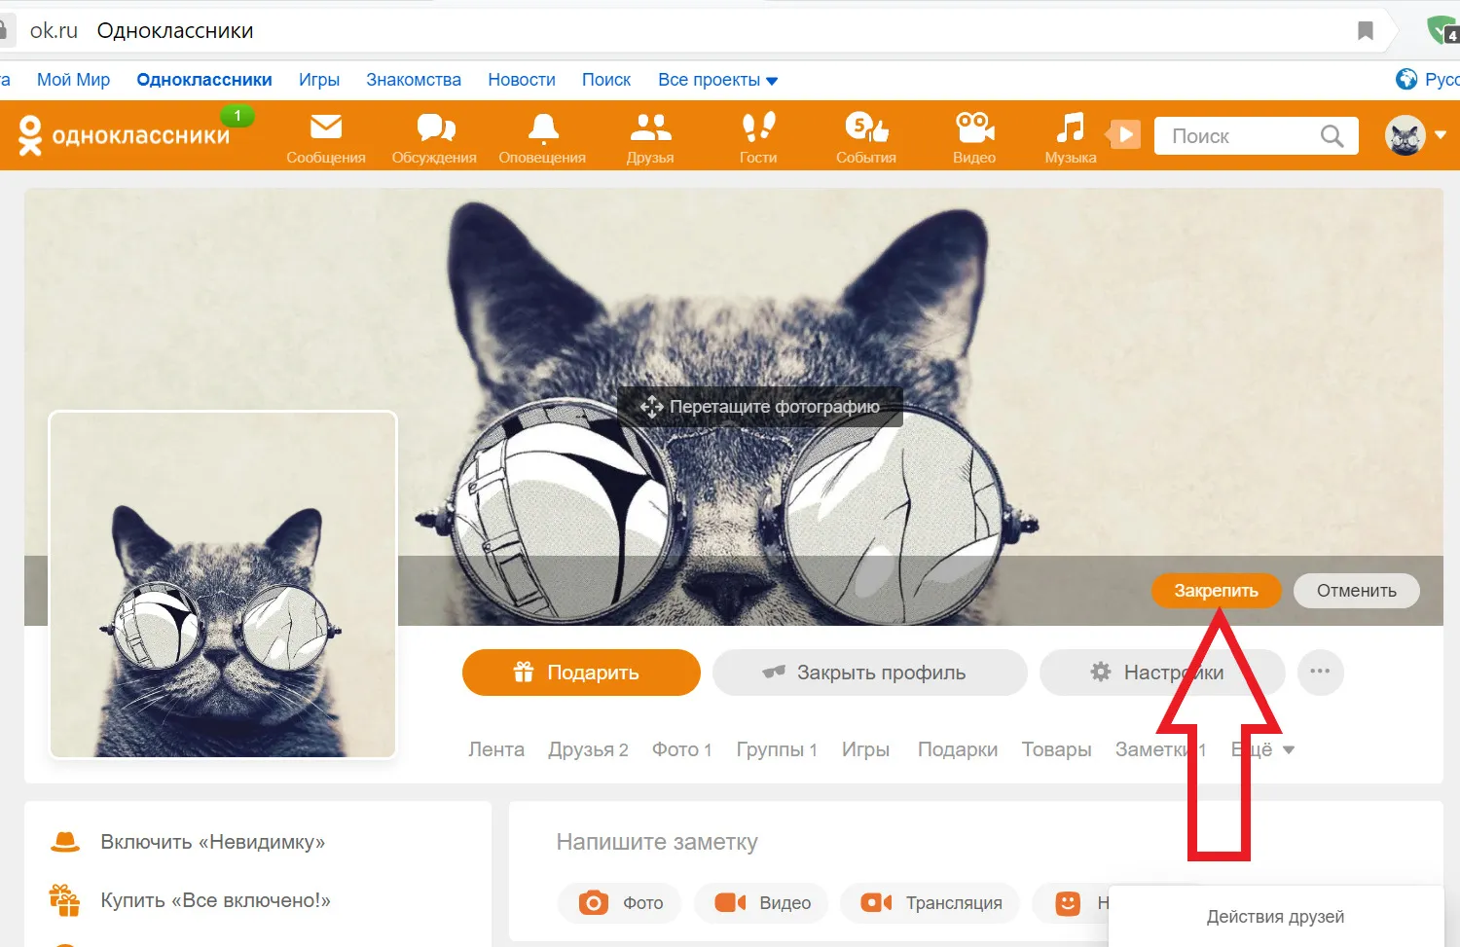The height and width of the screenshot is (947, 1460).
Task: Open the Друзья friends icon
Action: (650, 127)
